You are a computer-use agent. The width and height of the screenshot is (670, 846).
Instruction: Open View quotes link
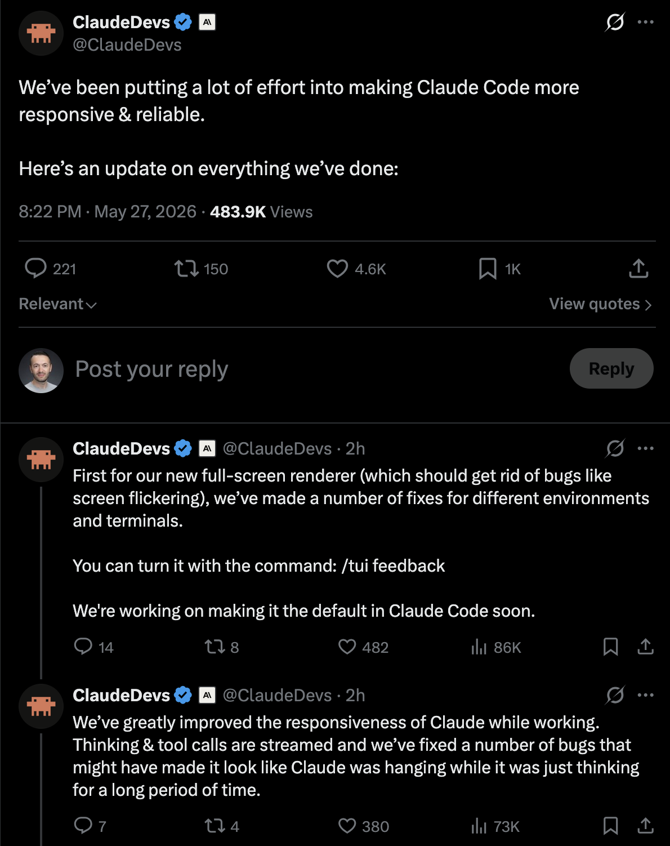[x=601, y=304]
